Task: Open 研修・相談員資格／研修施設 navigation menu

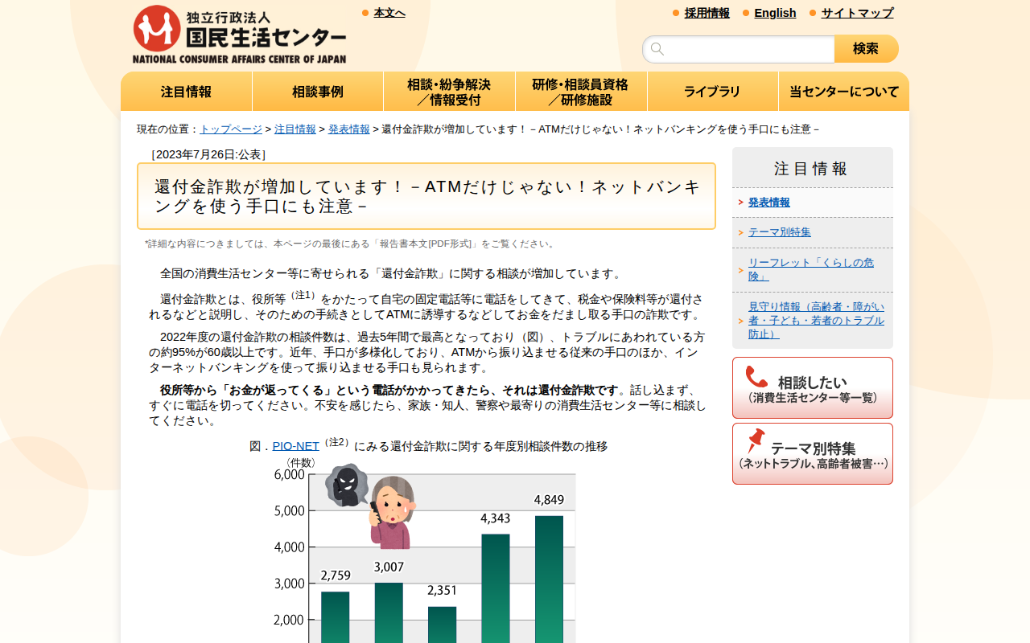Action: (581, 92)
